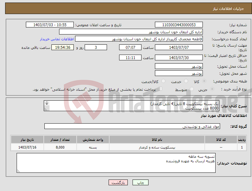Click the announcement date field 1403/07/03 - 10:55
The width and height of the screenshot is (252, 191).
pyautogui.click(x=50, y=25)
